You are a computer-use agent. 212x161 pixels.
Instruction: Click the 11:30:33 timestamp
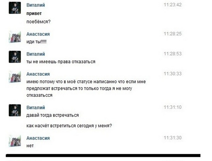coord(173,74)
